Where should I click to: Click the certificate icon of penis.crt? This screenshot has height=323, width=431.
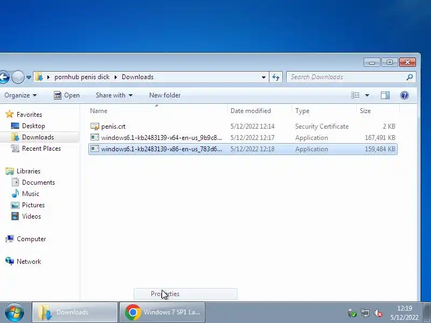[95, 127]
